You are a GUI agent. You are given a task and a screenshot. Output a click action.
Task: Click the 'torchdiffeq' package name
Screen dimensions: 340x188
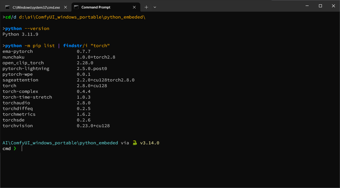(18, 109)
